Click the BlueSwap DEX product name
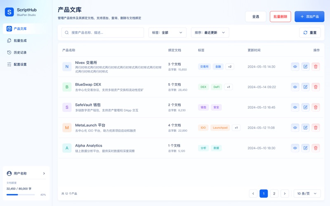Viewport: 330px width, 206px height. 88,84
